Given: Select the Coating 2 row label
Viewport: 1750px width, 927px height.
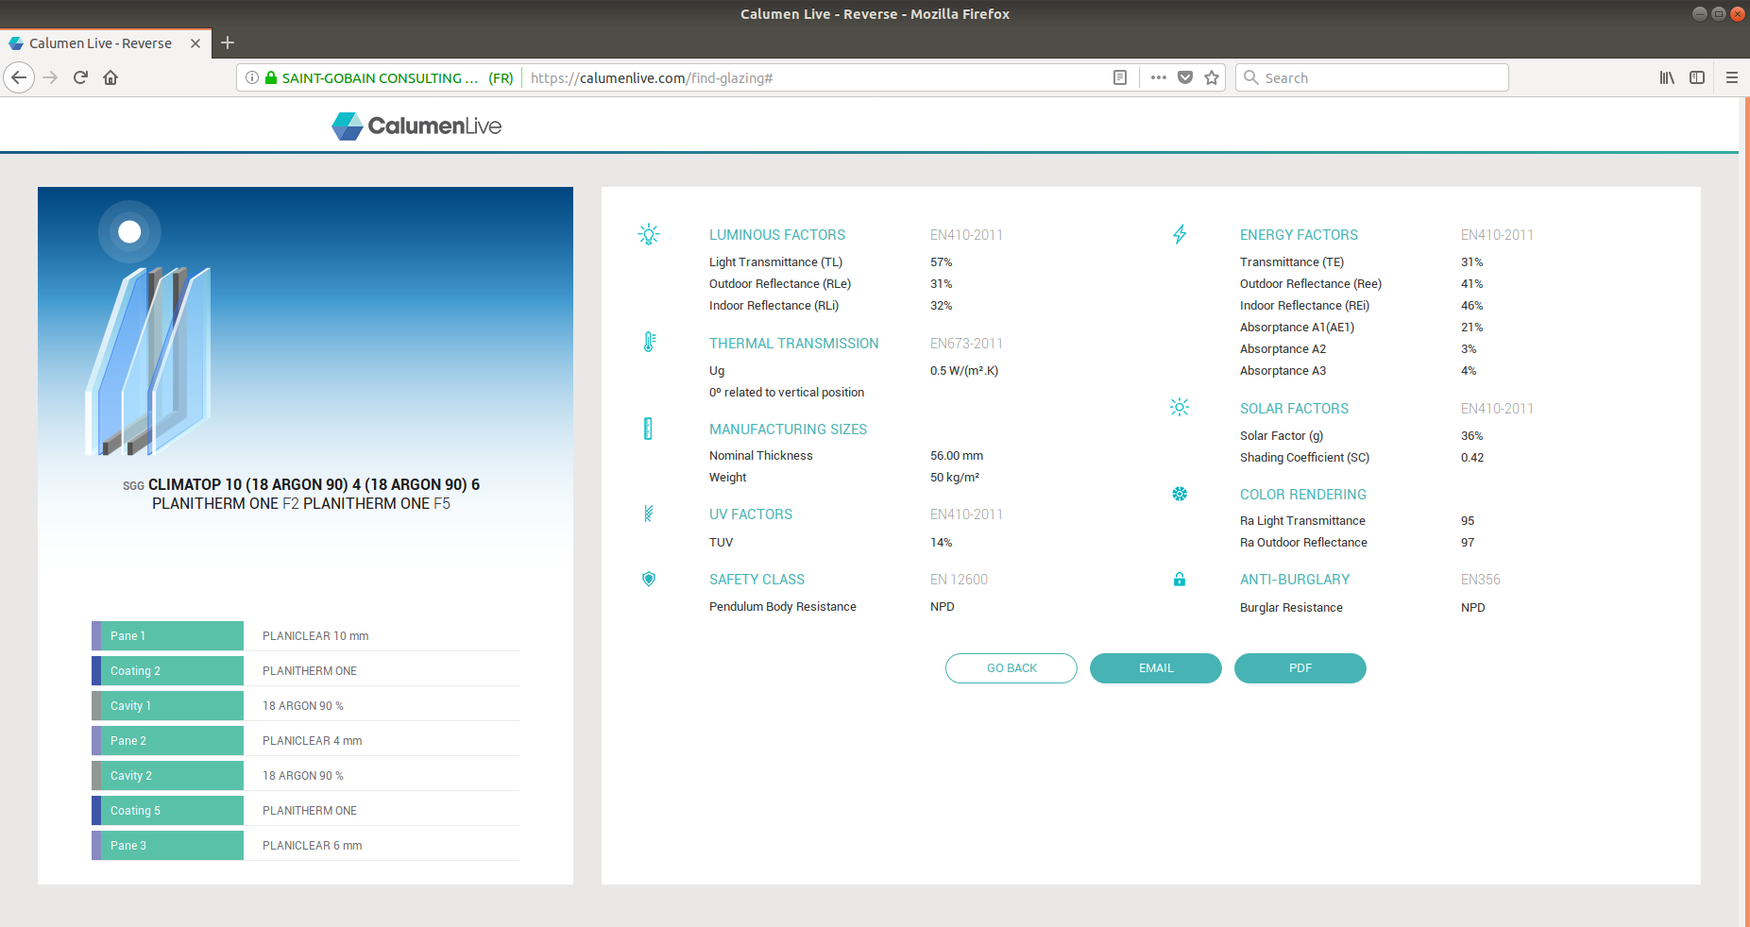Looking at the screenshot, I should click(x=167, y=670).
